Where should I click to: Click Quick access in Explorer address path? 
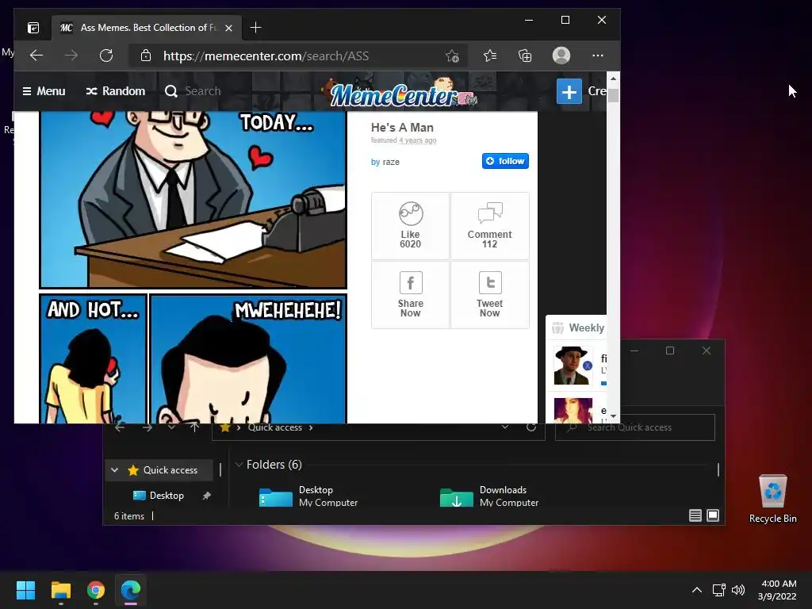coord(274,427)
